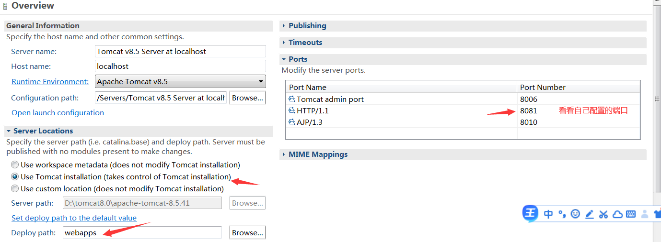661x242 pixels.
Task: Click the Port Number column header
Action: click(x=579, y=87)
